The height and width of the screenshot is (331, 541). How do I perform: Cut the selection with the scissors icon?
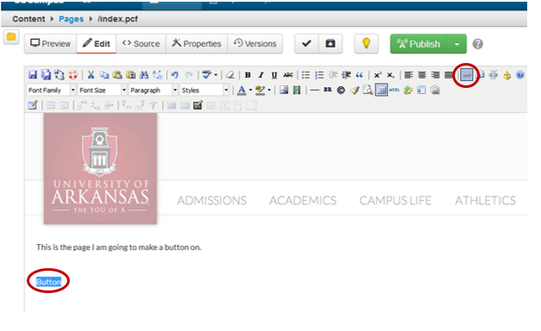coord(90,74)
